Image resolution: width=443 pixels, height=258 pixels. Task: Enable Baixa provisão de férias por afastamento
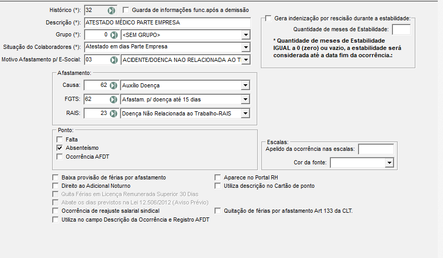tap(55, 177)
